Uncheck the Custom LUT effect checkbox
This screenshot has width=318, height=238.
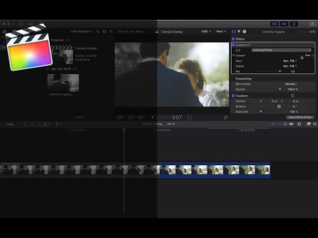(x=233, y=45)
